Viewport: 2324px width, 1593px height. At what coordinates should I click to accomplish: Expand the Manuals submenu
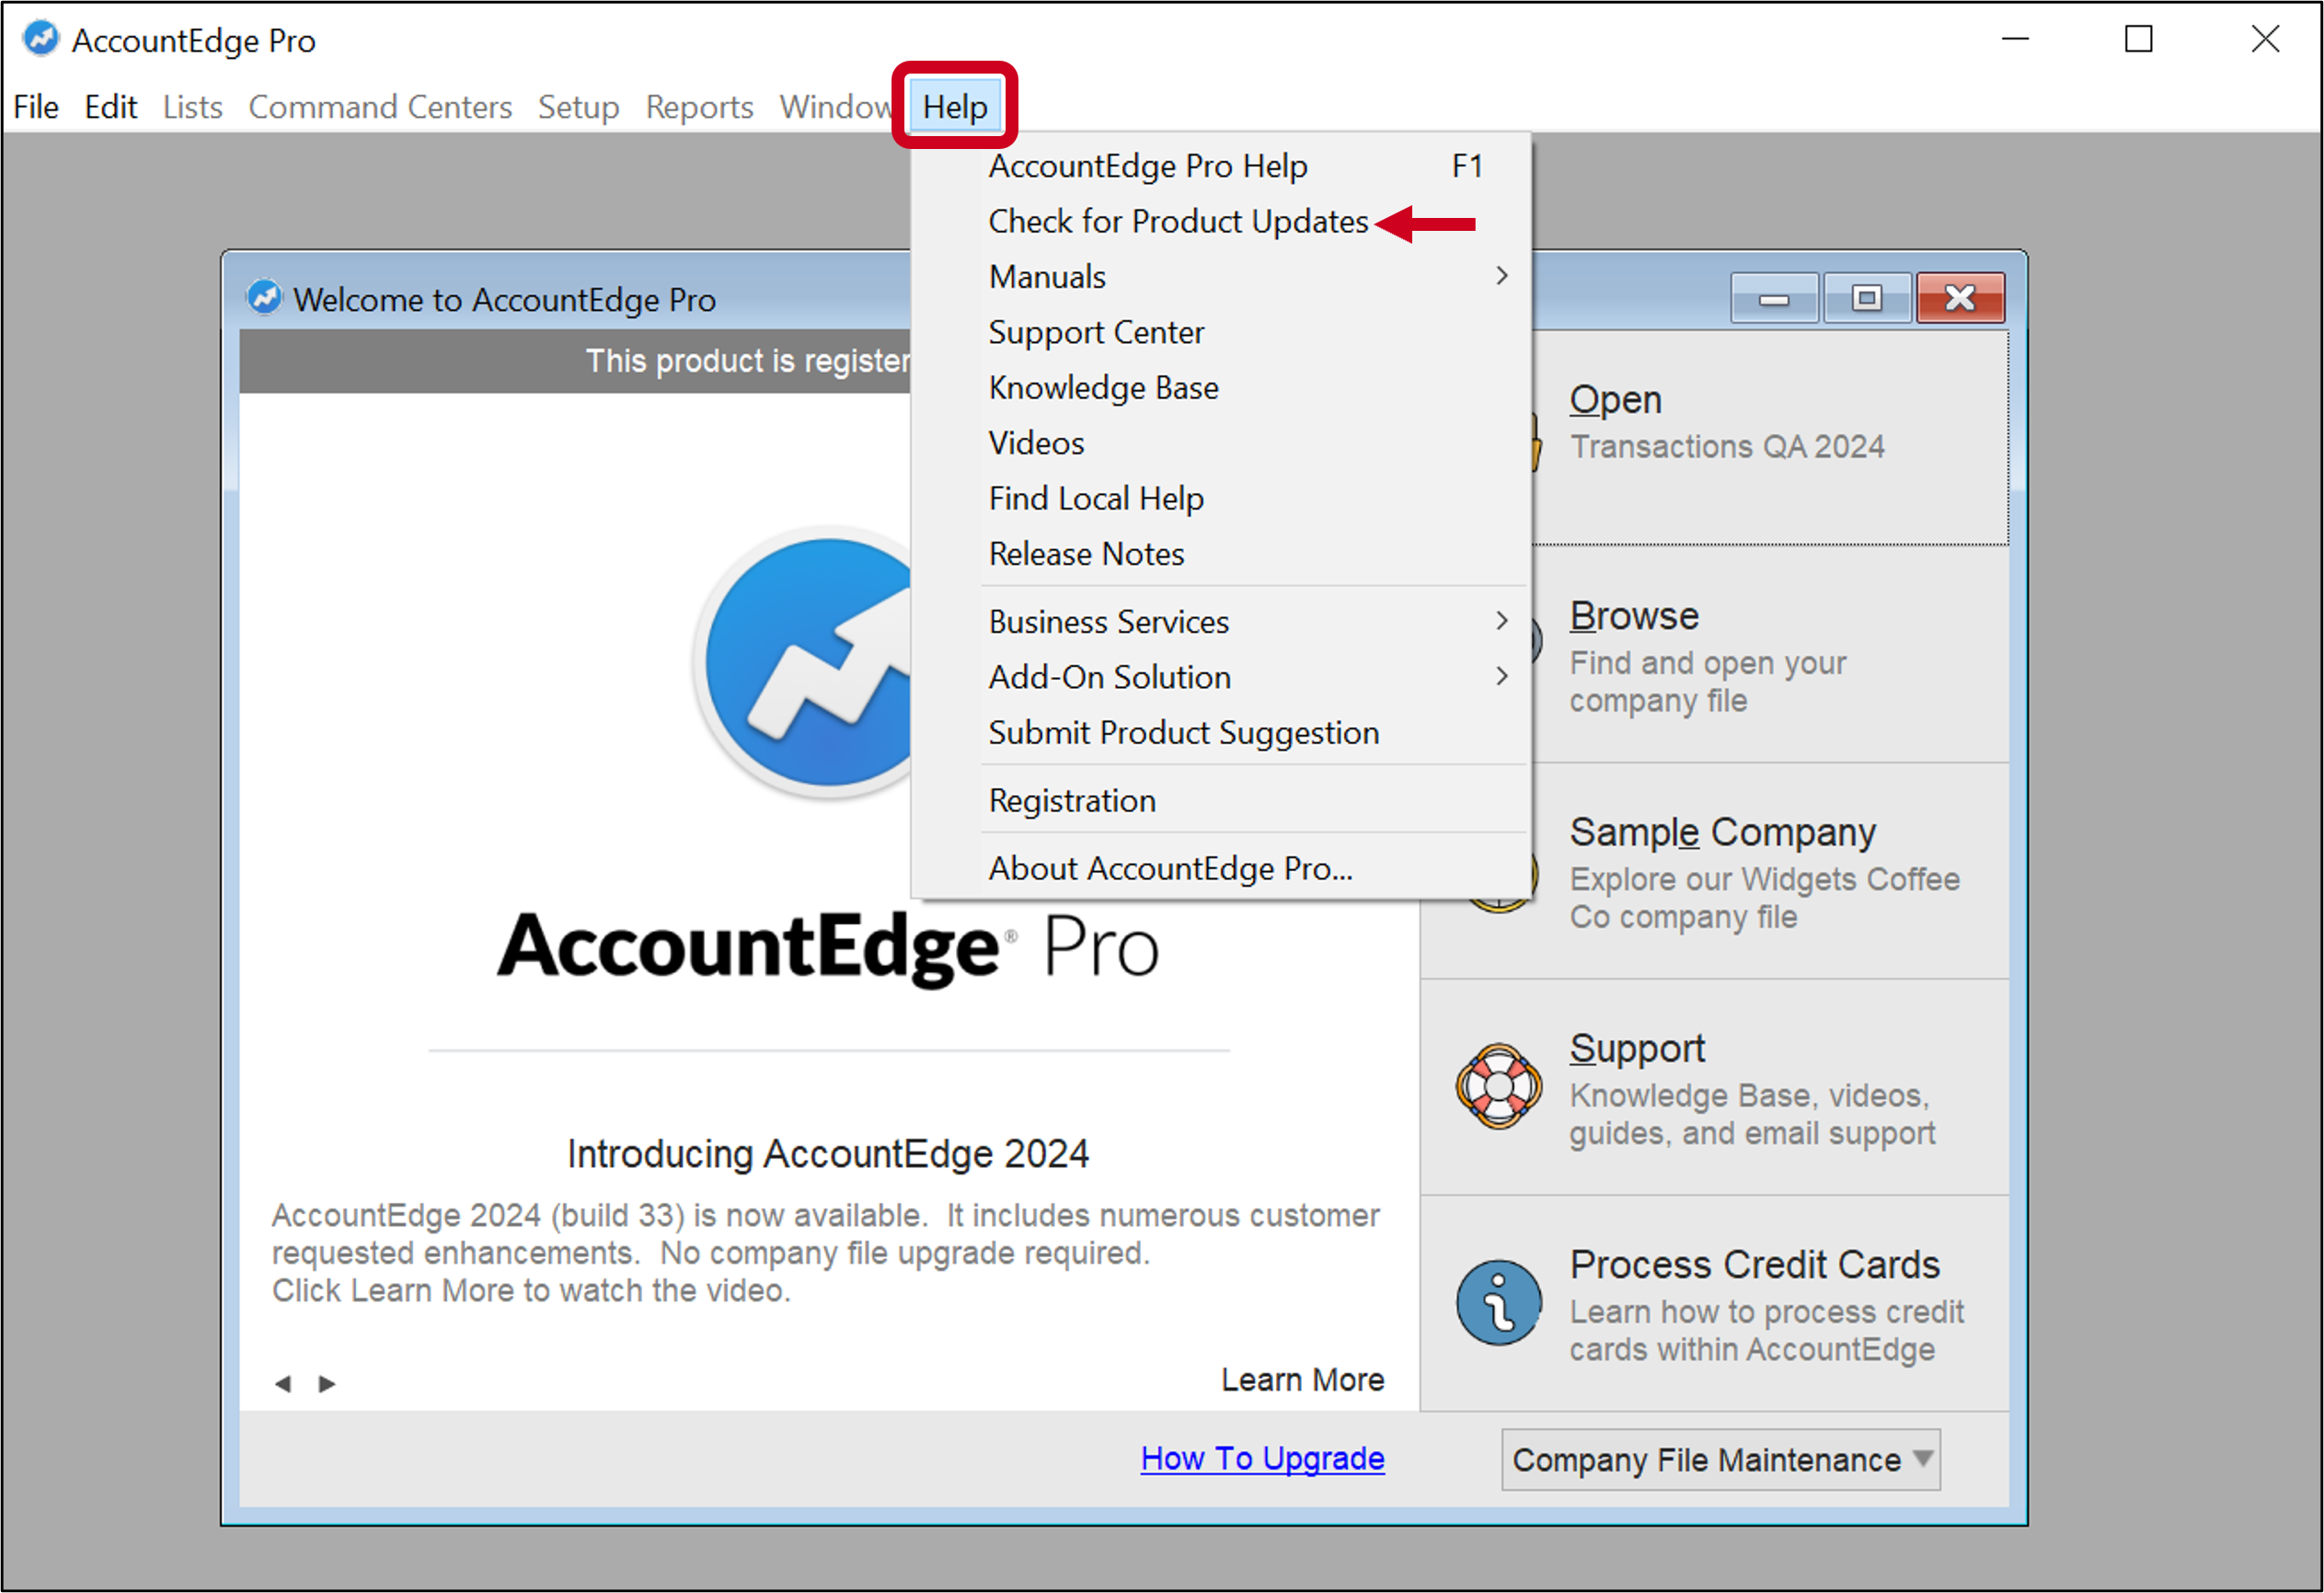coord(1046,276)
